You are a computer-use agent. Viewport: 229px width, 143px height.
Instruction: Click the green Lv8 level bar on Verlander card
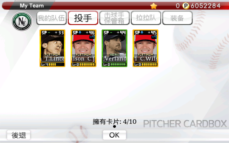pos(114,64)
